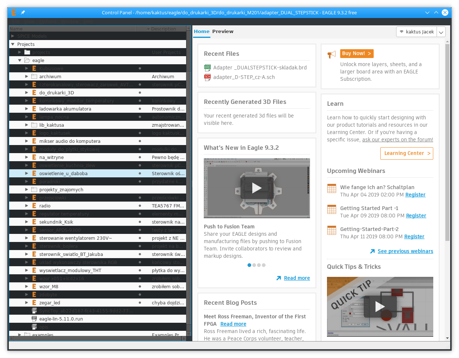Play the Quick Tip video thumbnail
Screen dimensions: 459x358
(380, 307)
